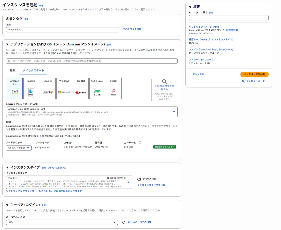Switch to the 最新 tab
The image size is (281, 230).
(x=13, y=70)
